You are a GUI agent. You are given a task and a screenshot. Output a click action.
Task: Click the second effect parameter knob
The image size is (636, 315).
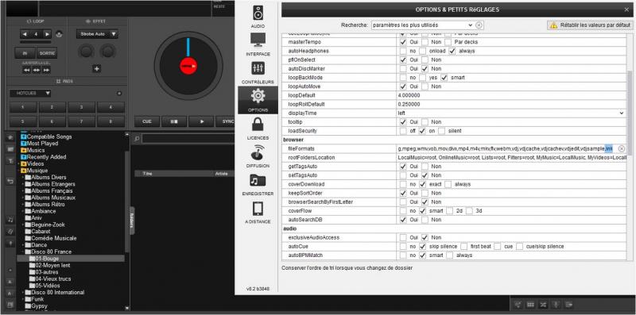click(107, 51)
